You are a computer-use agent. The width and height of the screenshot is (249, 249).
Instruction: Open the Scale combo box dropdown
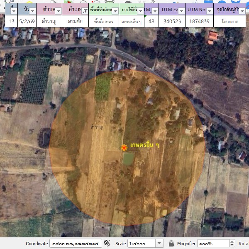click(x=159, y=244)
